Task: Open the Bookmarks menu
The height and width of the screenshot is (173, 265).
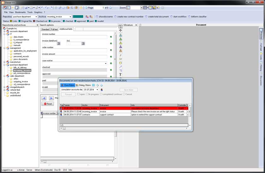Action: [x=21, y=12]
